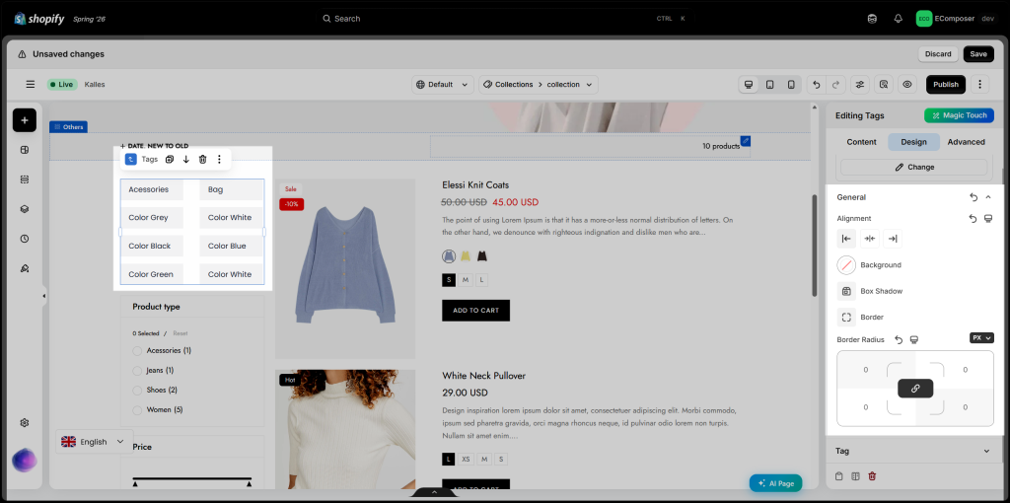Screen dimensions: 1010x503
Task: Open the PX unit dropdown
Action: [981, 337]
